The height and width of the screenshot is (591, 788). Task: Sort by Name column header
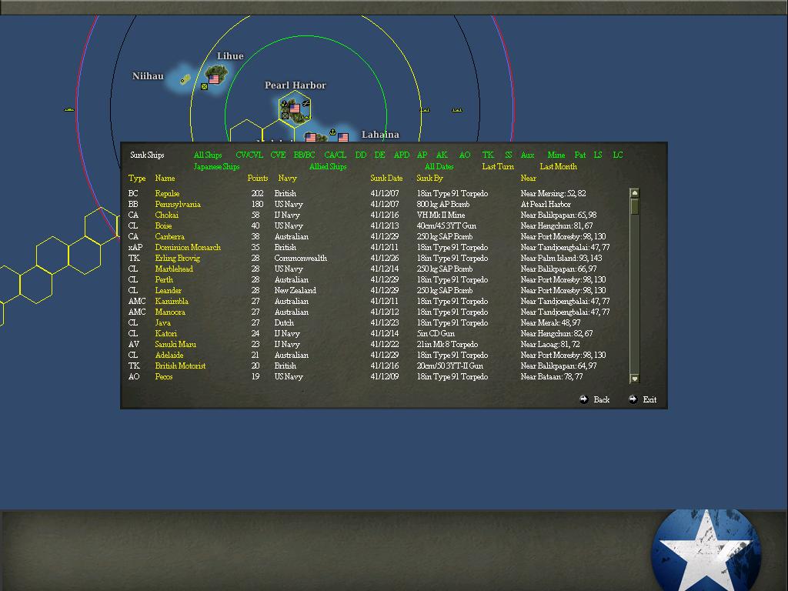coord(165,178)
